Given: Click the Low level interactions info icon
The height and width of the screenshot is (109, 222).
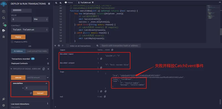Looking at the screenshot, I should [47, 103].
